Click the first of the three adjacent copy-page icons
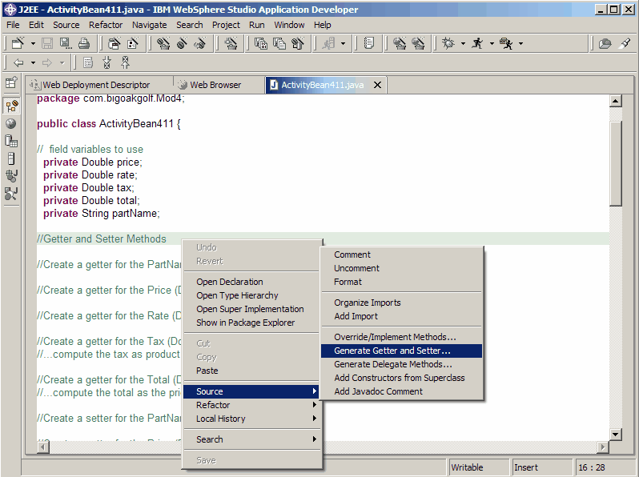 click(x=260, y=42)
